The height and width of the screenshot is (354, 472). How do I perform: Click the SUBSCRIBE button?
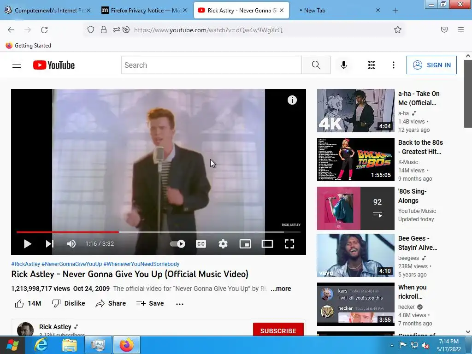[278, 330]
